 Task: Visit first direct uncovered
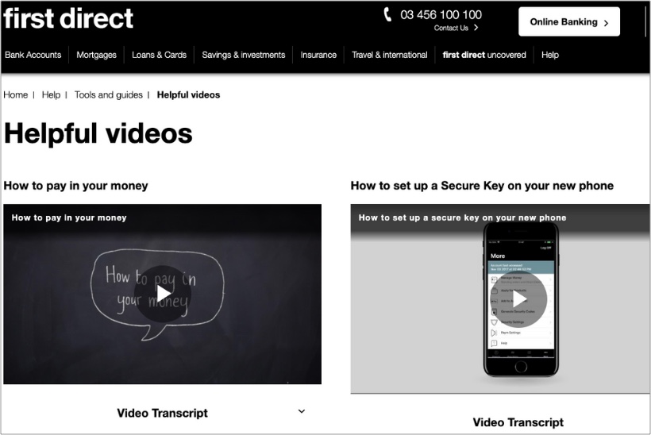[x=484, y=55]
